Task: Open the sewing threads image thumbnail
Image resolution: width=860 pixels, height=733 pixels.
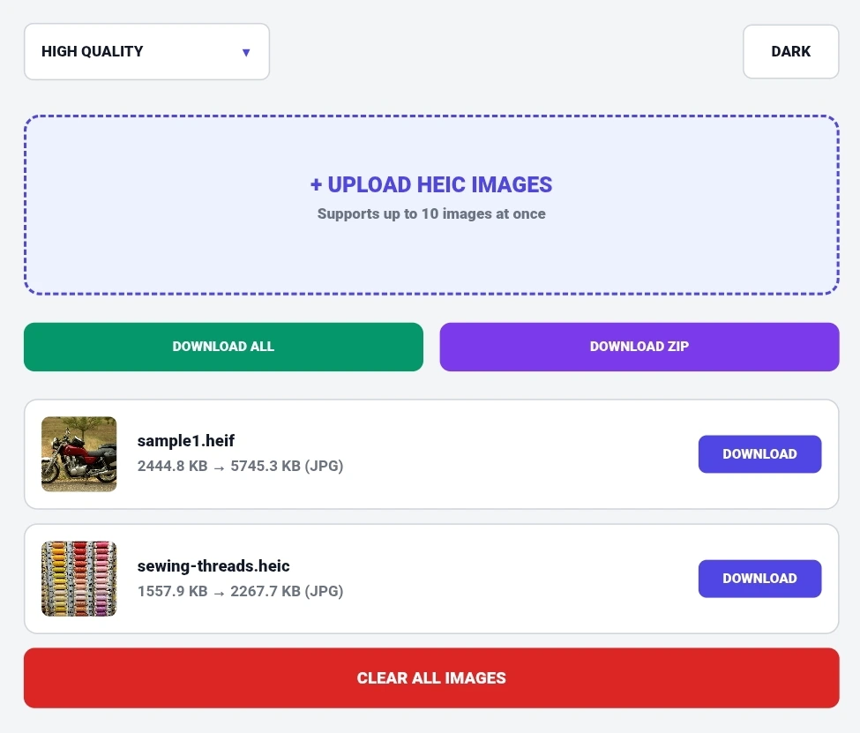Action: [x=79, y=579]
